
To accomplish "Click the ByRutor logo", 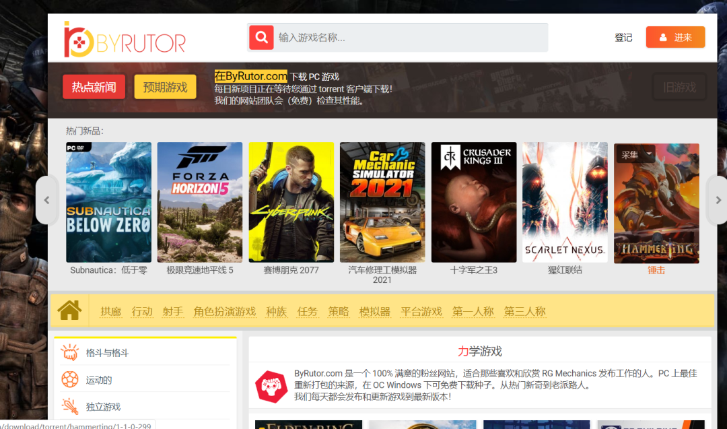I will click(125, 40).
